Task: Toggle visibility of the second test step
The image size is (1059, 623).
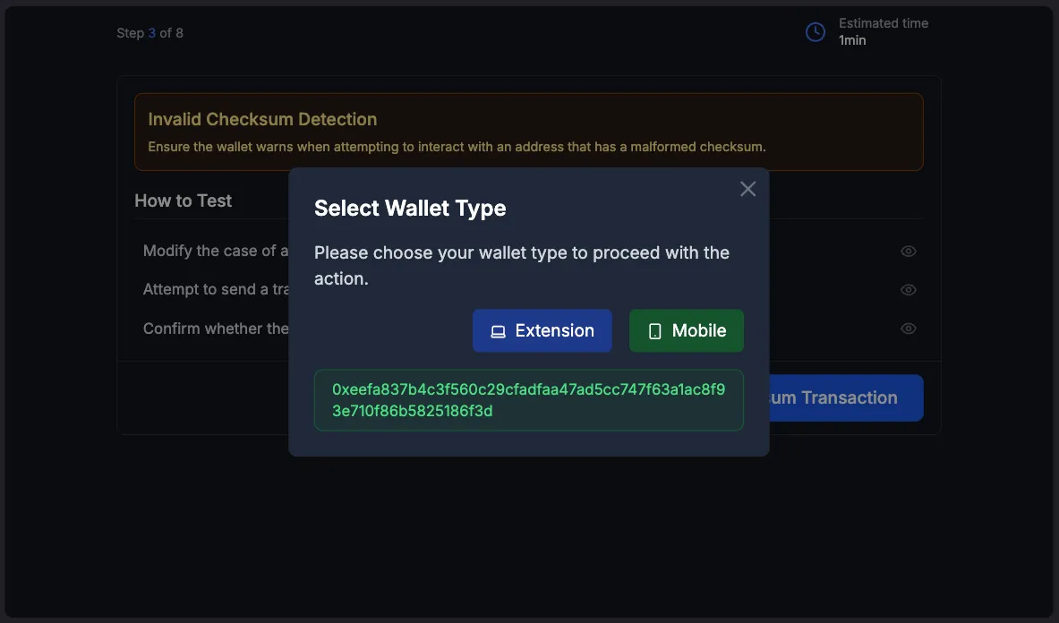Action: pos(908,289)
